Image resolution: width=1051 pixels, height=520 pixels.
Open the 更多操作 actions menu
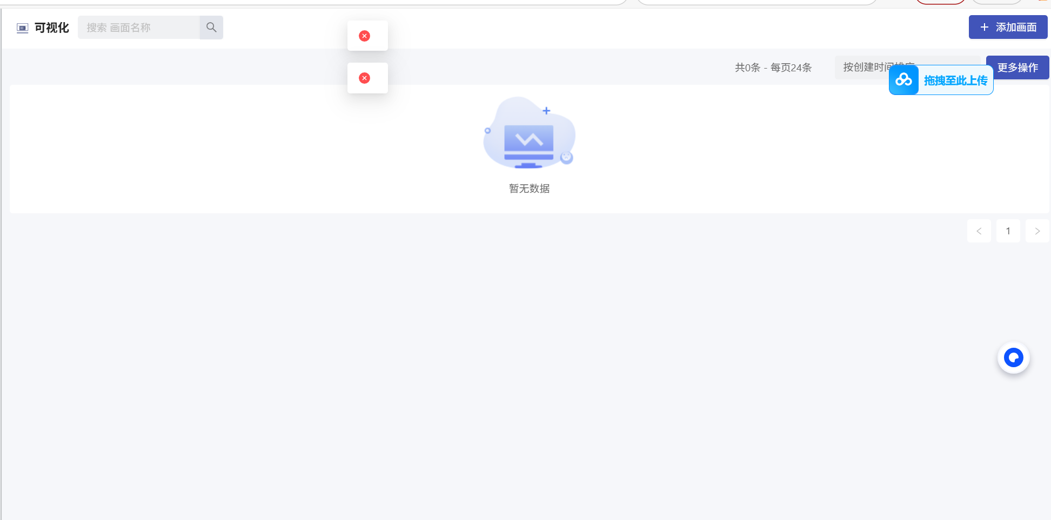(1017, 67)
